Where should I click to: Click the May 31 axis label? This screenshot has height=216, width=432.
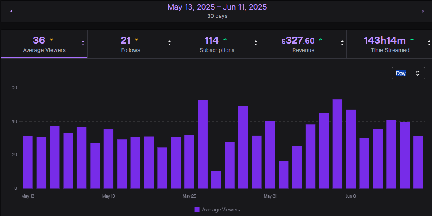(270, 196)
